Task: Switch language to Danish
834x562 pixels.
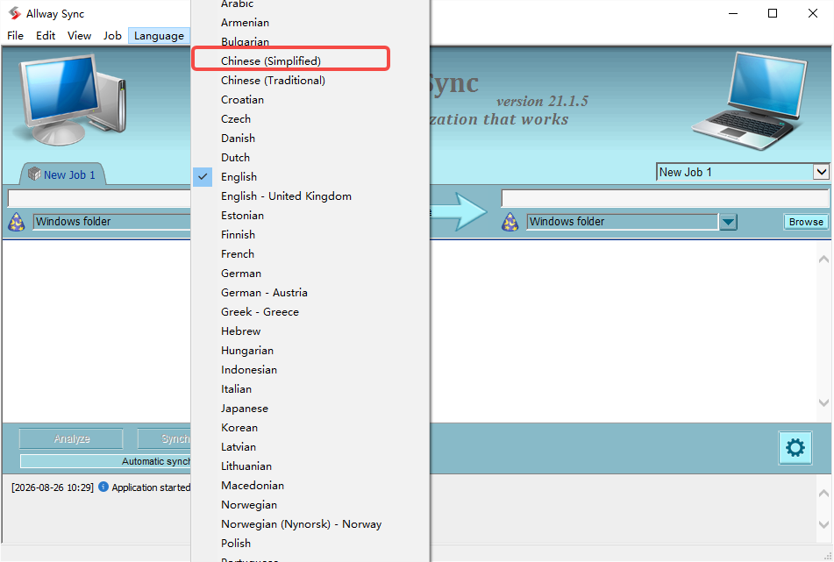Action: [x=310, y=139]
